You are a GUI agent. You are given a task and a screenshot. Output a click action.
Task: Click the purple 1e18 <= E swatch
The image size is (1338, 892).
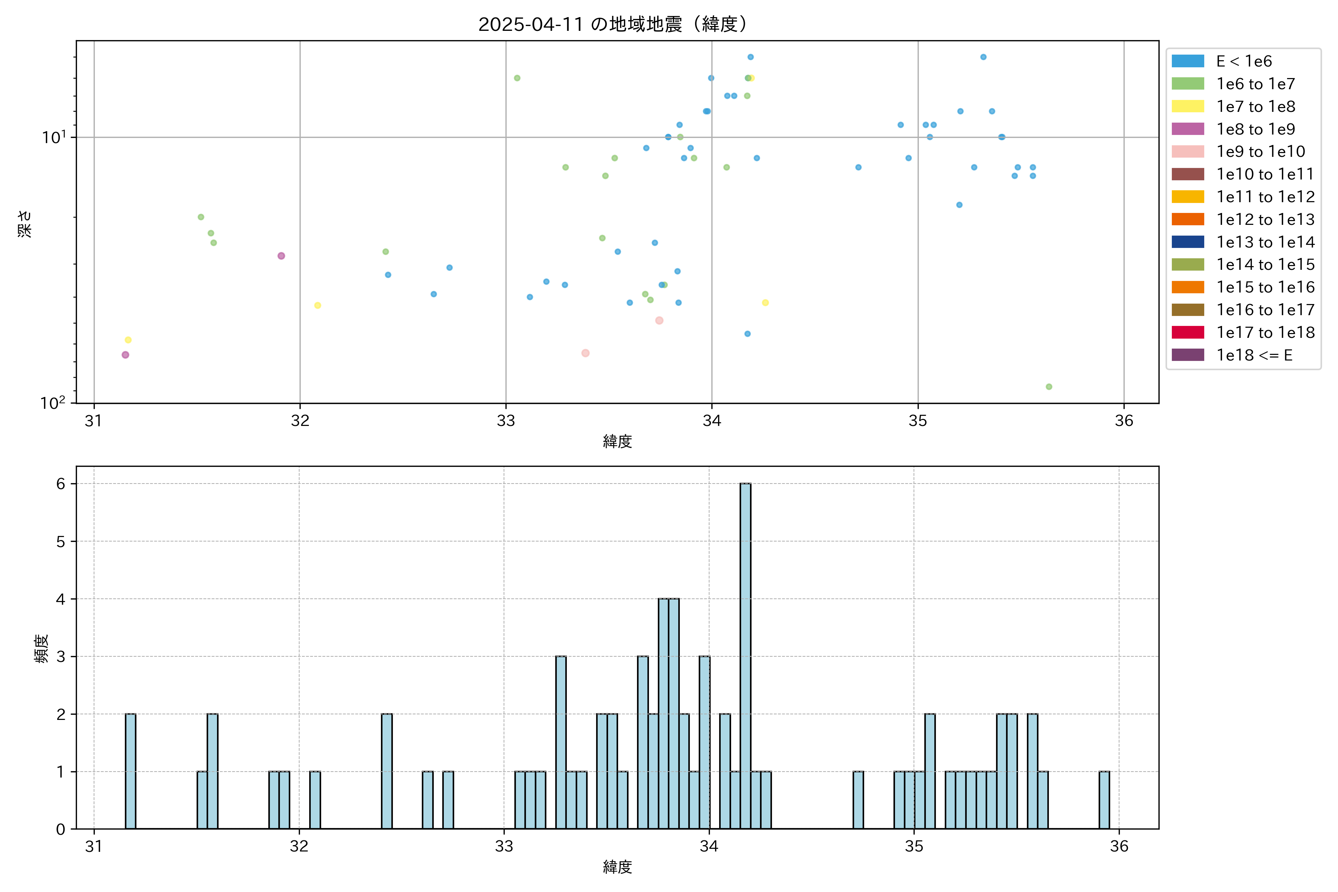(x=1188, y=355)
